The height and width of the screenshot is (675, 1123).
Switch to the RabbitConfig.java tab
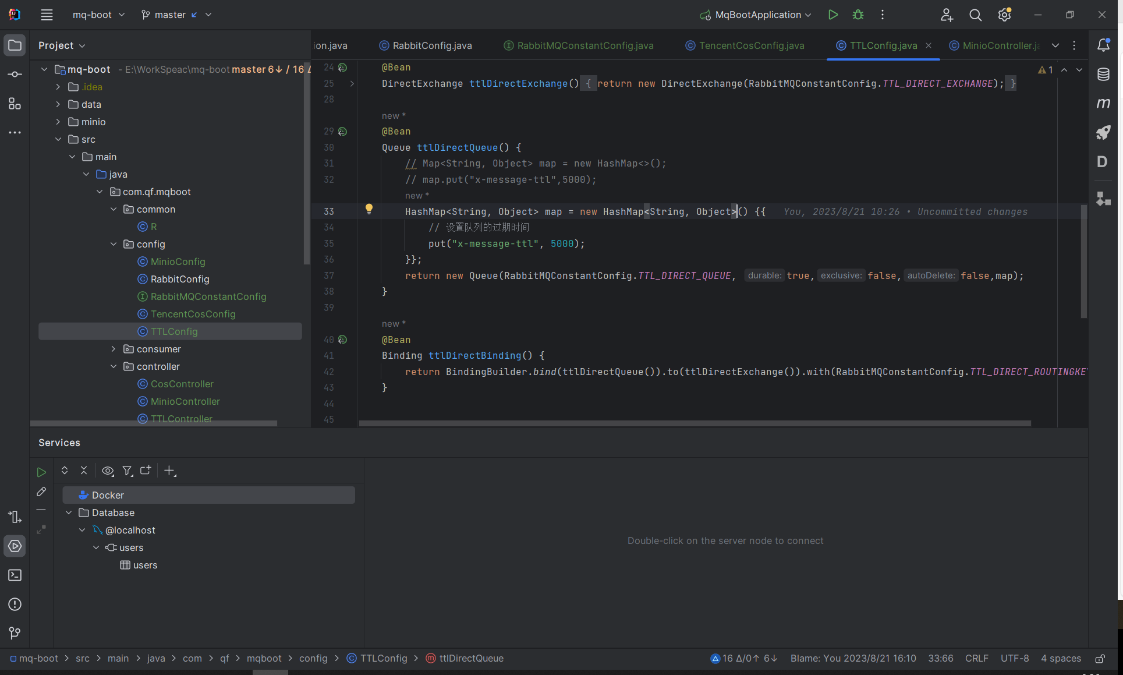pos(426,45)
